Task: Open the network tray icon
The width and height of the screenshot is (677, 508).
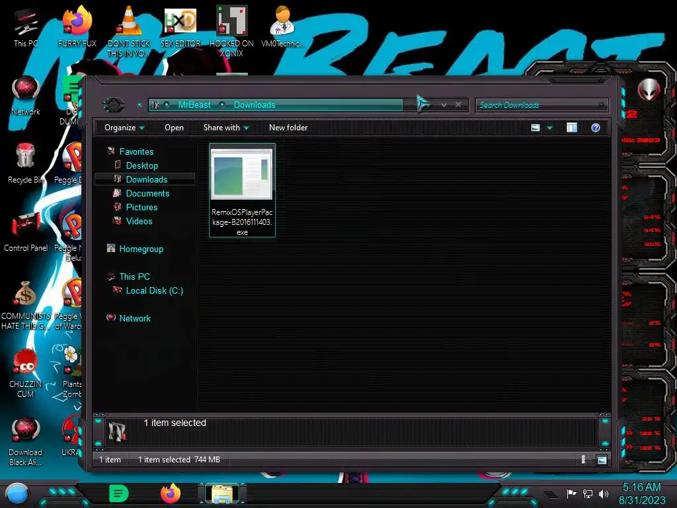Action: coord(588,493)
